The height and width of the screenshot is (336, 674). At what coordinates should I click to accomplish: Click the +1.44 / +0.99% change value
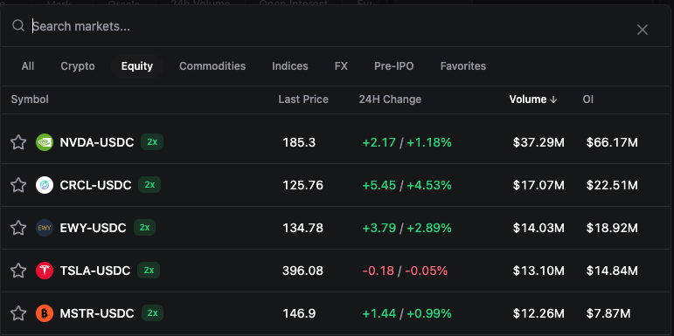[x=407, y=313]
